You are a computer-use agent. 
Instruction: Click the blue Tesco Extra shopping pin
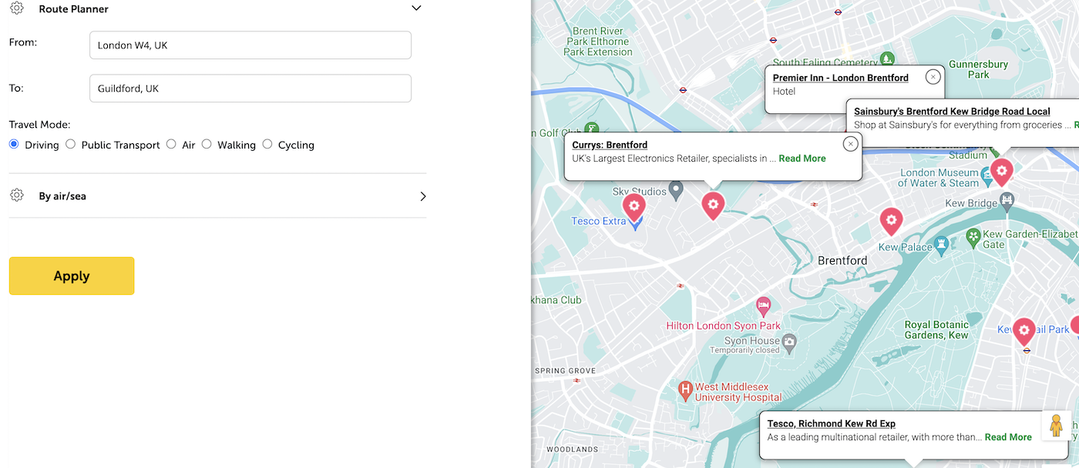[x=635, y=224]
